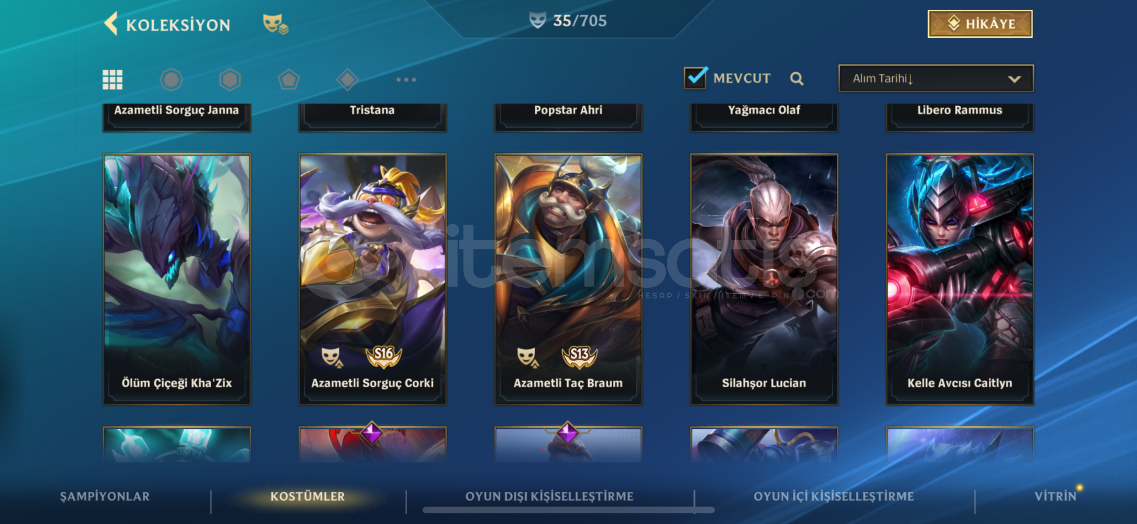Image resolution: width=1137 pixels, height=524 pixels.
Task: Select the all-skins grid filter icon
Action: click(x=112, y=80)
